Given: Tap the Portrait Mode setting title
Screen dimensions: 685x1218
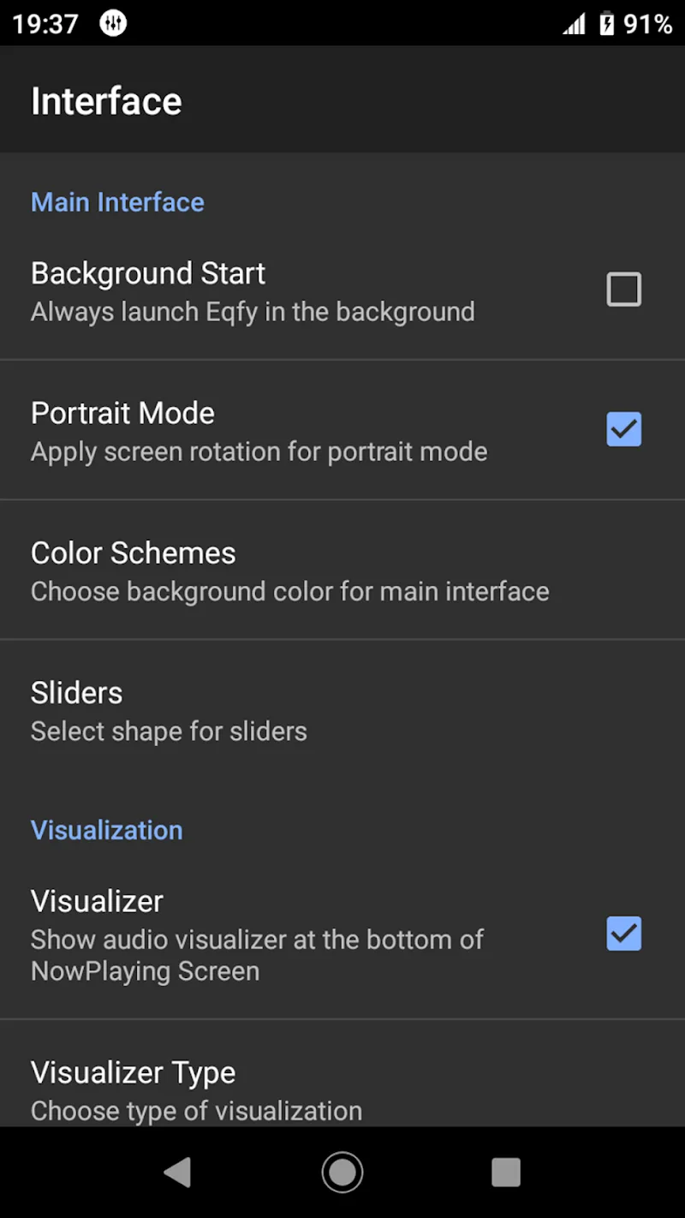Looking at the screenshot, I should click(122, 413).
